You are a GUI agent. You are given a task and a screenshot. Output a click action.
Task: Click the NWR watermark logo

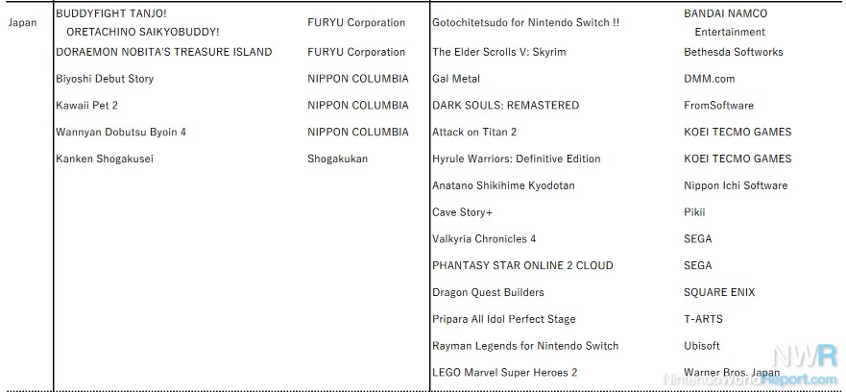[x=805, y=356]
